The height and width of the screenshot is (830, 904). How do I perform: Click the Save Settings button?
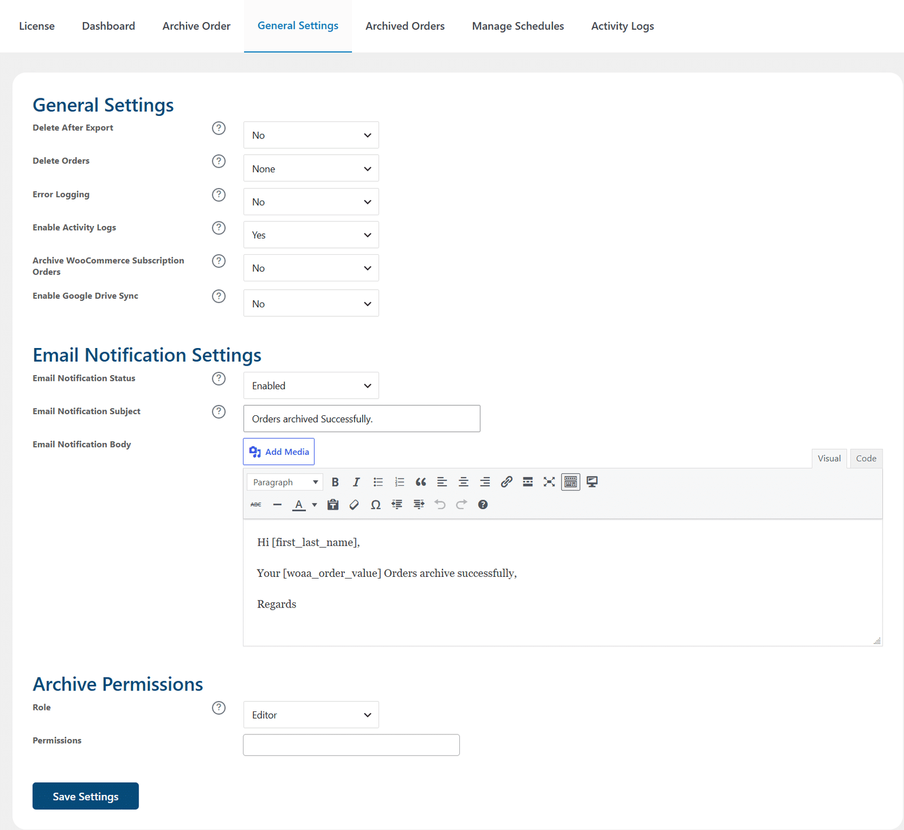point(85,796)
